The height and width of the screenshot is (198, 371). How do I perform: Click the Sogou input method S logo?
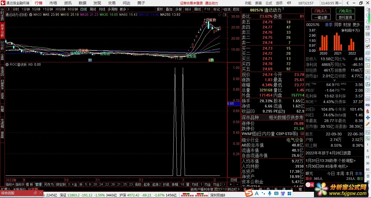pyautogui.click(x=249, y=193)
